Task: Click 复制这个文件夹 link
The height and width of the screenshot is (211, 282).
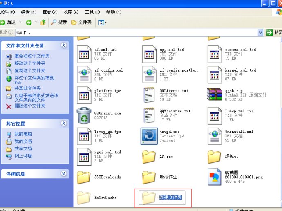Action: click(30, 71)
